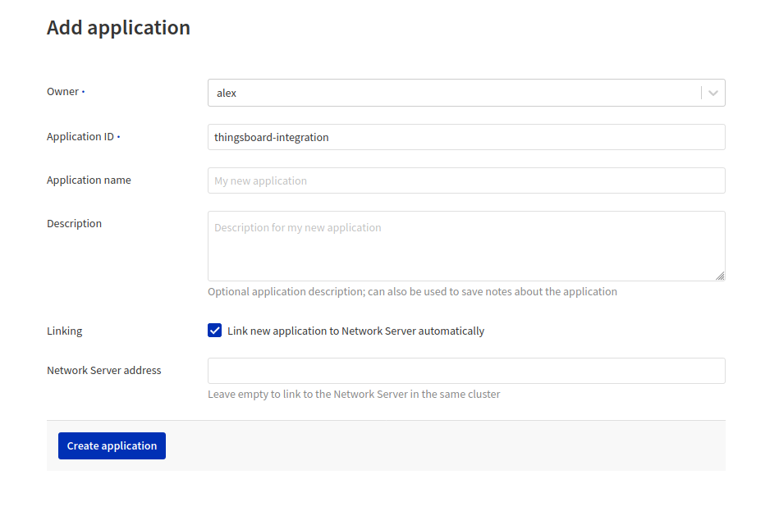The height and width of the screenshot is (516, 779).
Task: Click the "Leave empty to link" hint text
Action: pos(354,395)
